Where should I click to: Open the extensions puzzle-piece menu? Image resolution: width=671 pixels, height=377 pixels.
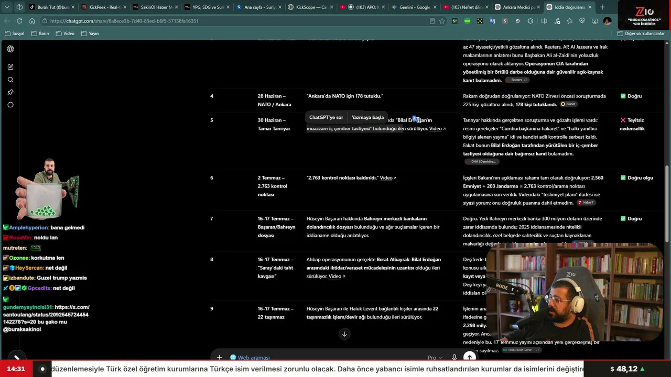[530, 21]
